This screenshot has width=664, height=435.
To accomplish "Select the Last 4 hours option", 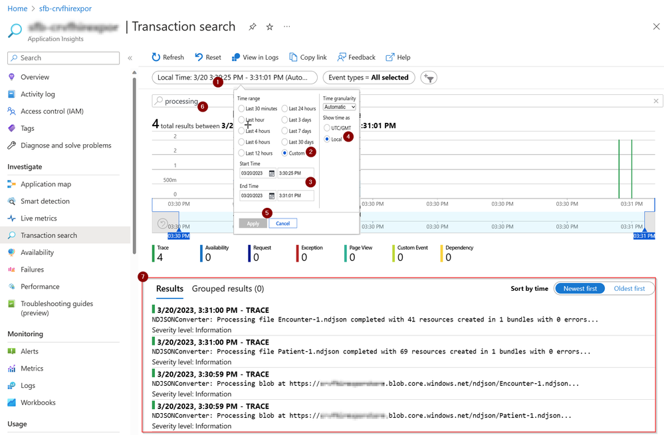I will (241, 131).
